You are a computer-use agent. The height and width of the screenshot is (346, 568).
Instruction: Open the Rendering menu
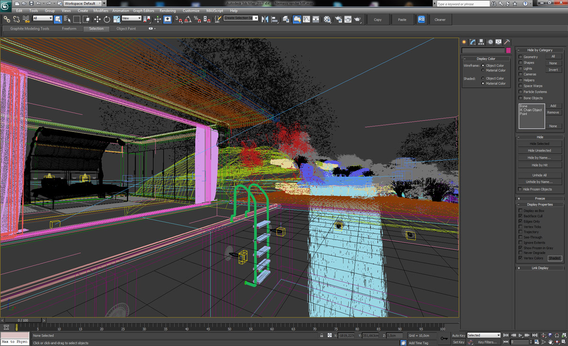pyautogui.click(x=168, y=10)
